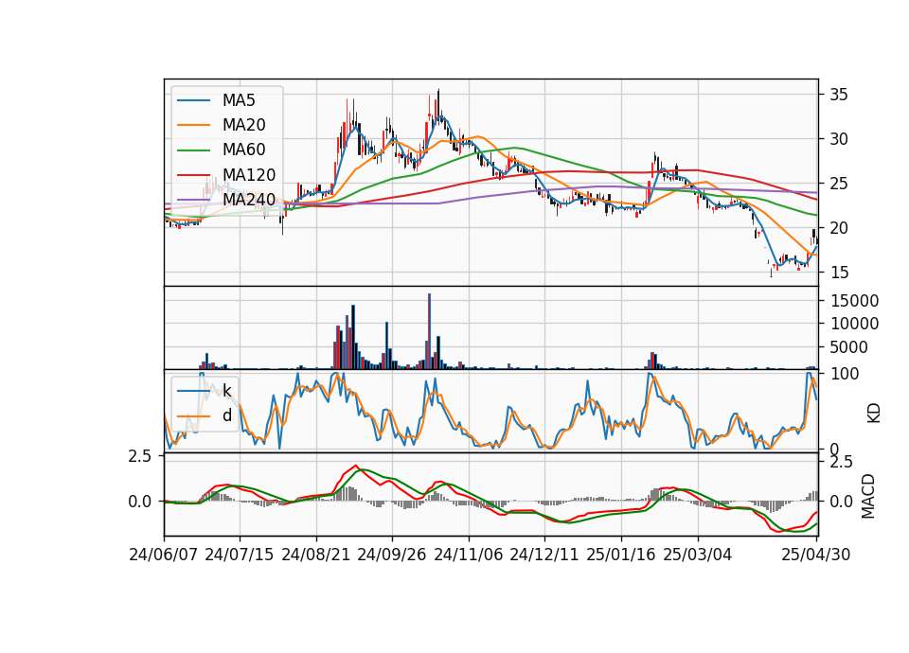909x653 pixels.
Task: Click the red MA120 legend line sample
Action: click(193, 174)
